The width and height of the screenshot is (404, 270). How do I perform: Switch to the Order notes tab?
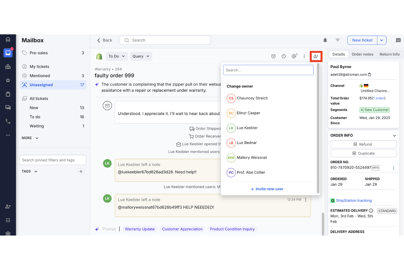tap(362, 54)
